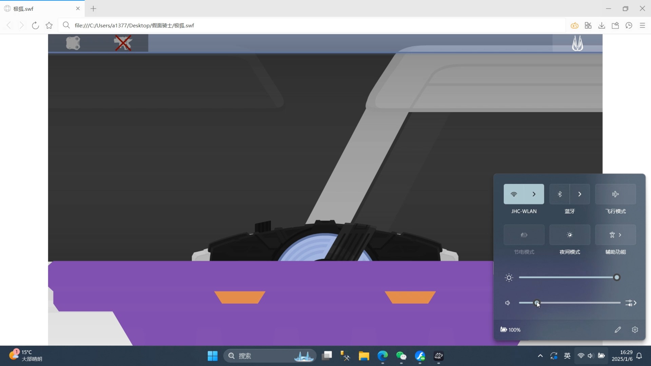Expand Wi-Fi network list chevron
The image size is (651, 366).
coord(534,194)
